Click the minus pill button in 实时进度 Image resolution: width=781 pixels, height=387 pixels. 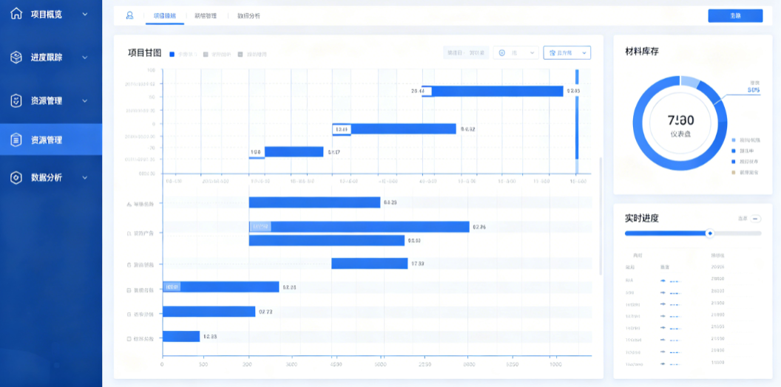coord(756,219)
